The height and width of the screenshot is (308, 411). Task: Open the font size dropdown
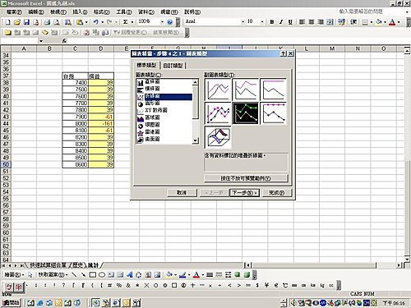tap(262, 22)
